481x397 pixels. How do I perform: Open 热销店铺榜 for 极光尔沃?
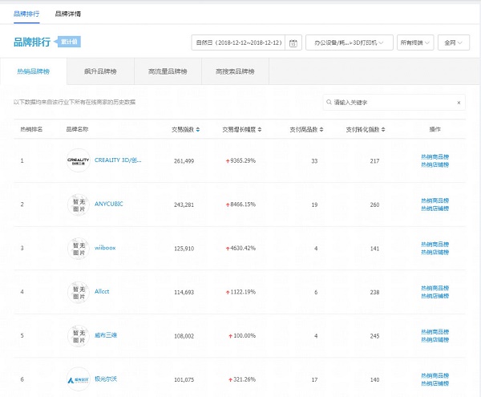click(x=435, y=384)
